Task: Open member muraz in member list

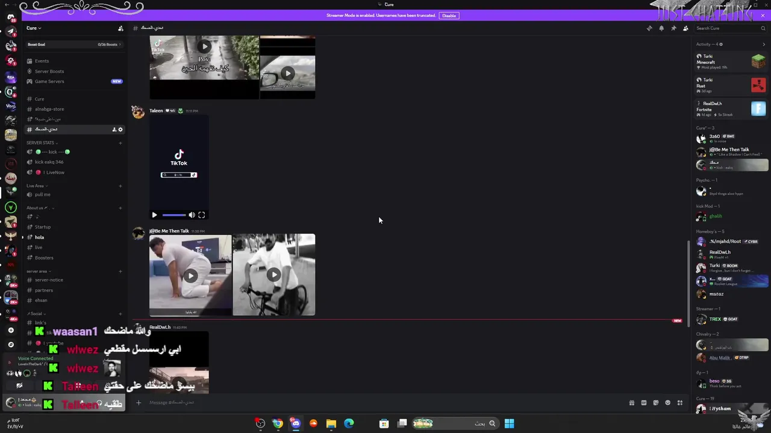Action: (x=731, y=294)
